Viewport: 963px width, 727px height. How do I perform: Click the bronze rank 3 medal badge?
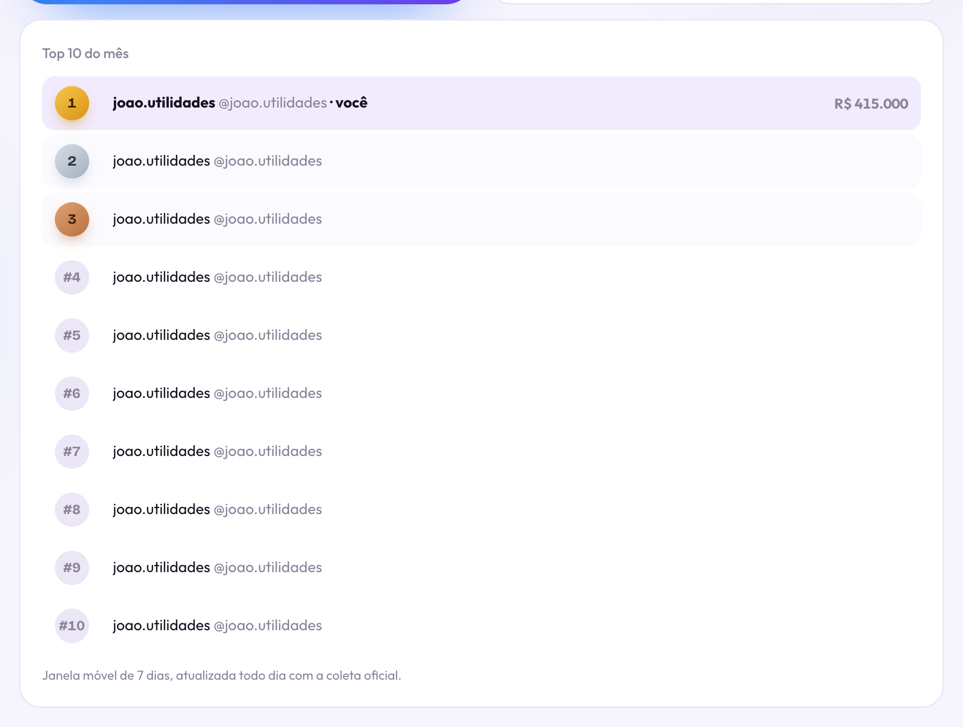click(x=72, y=219)
